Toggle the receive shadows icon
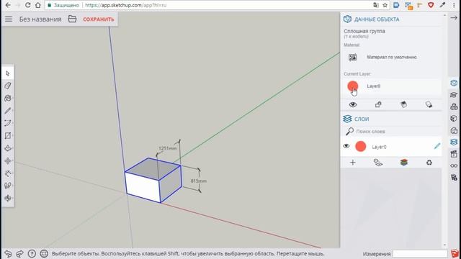The height and width of the screenshot is (259, 461). click(x=403, y=104)
